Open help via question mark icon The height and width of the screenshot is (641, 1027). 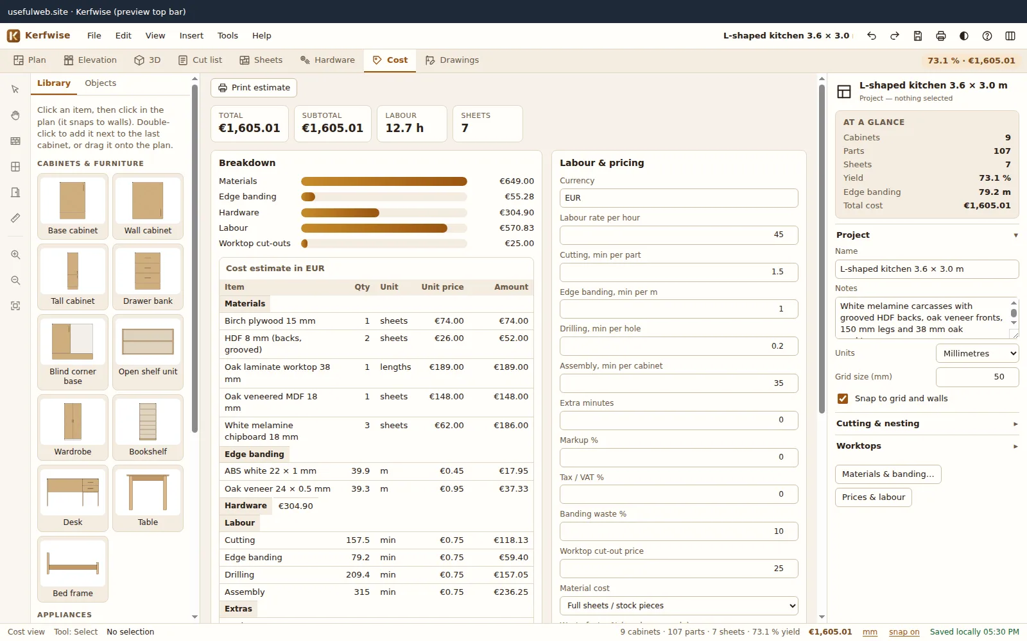987,36
